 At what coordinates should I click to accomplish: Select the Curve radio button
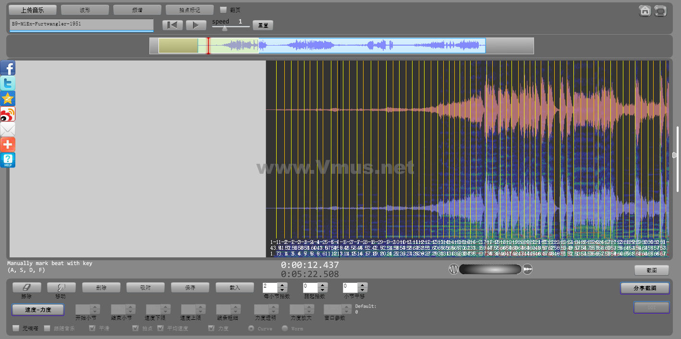251,328
